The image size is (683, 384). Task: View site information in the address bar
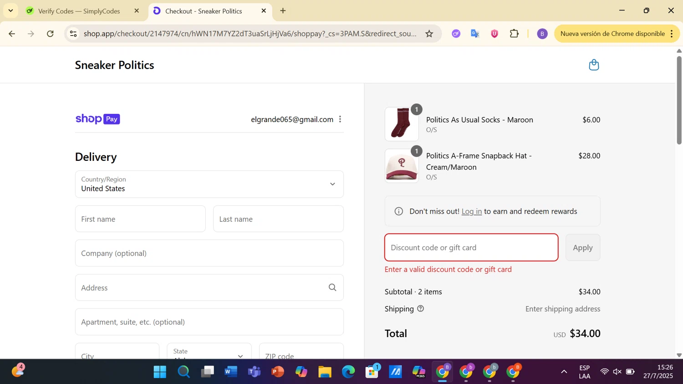pyautogui.click(x=73, y=34)
